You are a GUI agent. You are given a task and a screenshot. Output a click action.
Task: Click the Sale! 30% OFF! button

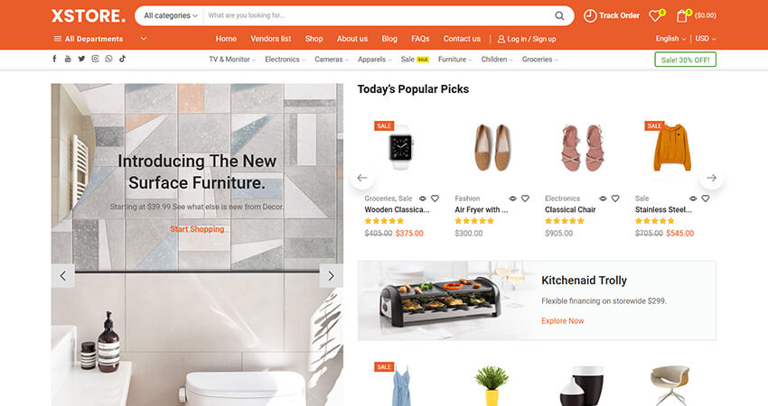pyautogui.click(x=685, y=60)
